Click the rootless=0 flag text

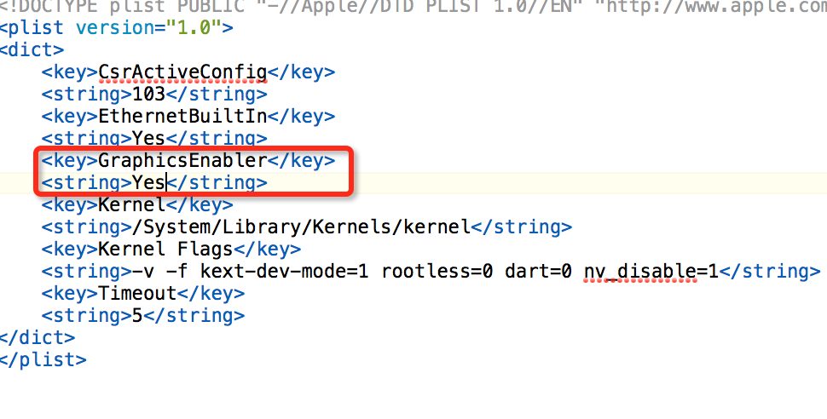click(x=437, y=271)
